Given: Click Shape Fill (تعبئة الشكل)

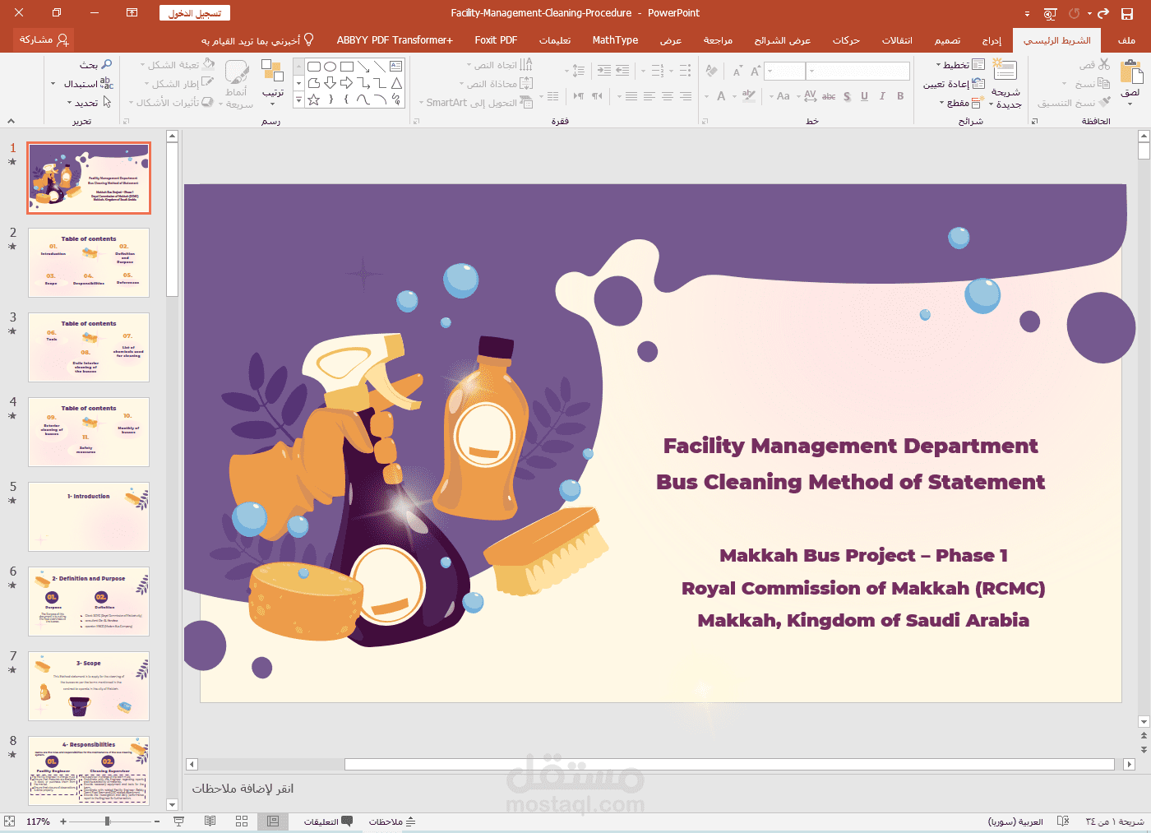Looking at the screenshot, I should coord(178,65).
